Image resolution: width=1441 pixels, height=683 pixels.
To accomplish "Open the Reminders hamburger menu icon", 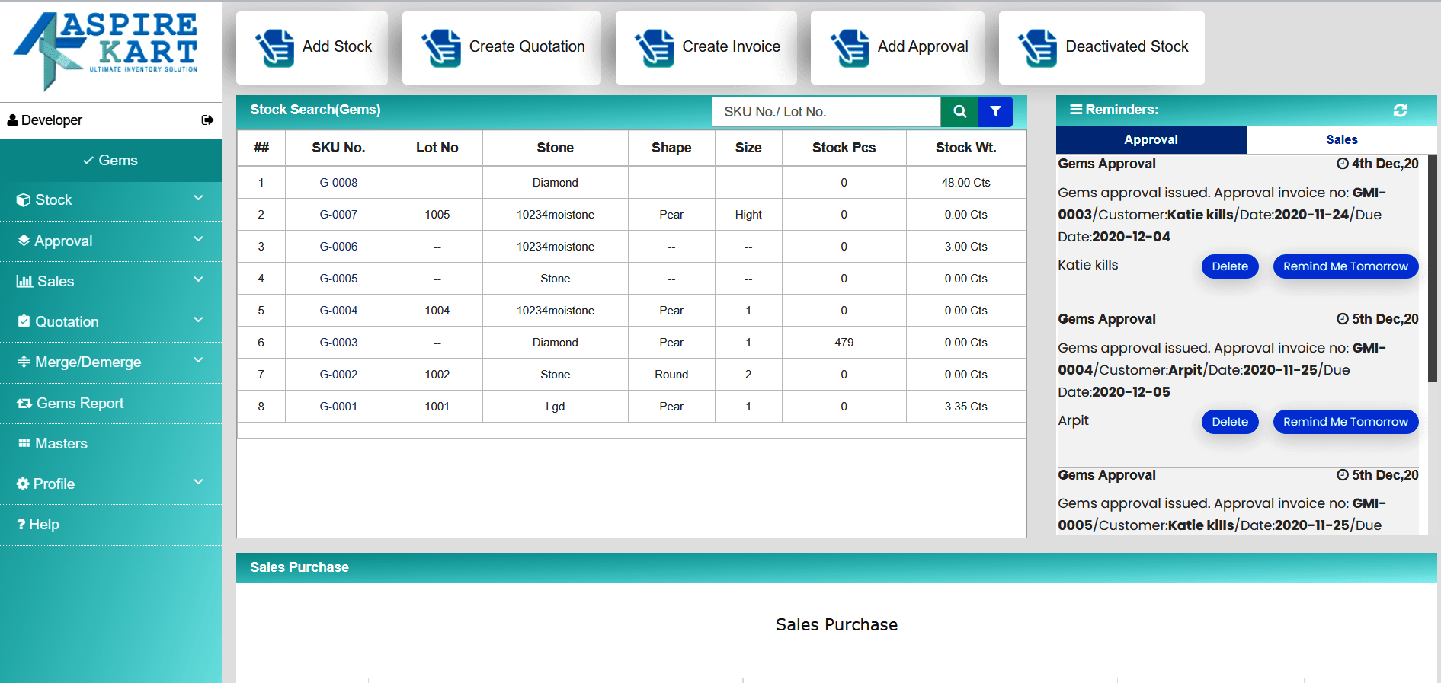I will click(x=1075, y=110).
